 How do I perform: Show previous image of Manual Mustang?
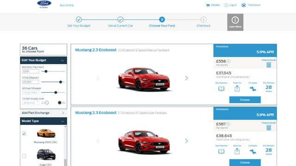pyautogui.click(x=98, y=78)
